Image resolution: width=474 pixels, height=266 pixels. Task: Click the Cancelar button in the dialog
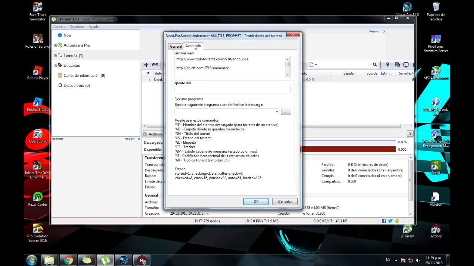285,201
